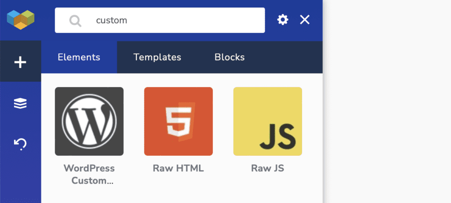Select the yellow JS element icon
451x203 pixels.
[267, 122]
